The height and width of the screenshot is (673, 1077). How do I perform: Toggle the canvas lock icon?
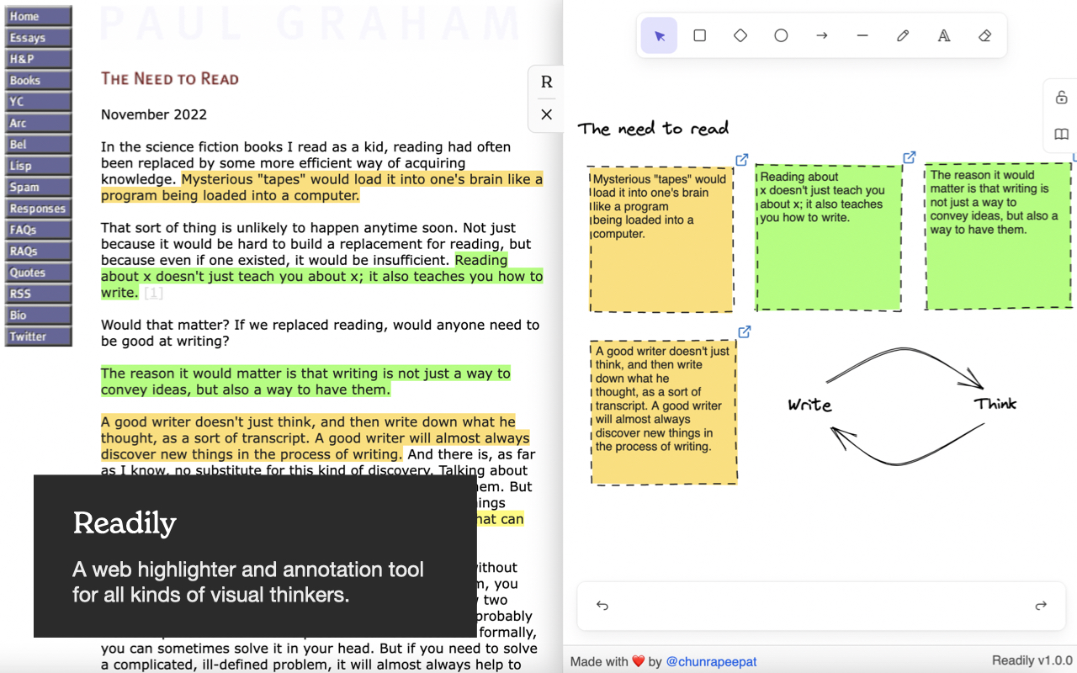coord(1062,98)
